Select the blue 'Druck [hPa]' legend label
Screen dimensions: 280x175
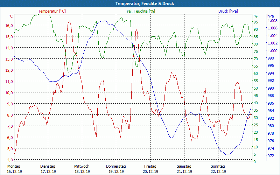[228, 11]
